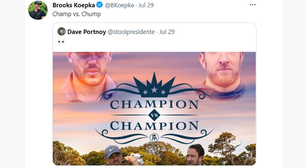This screenshot has height=168, width=306.
Task: Open Dave Portnoy's name in quoted tweet
Action: (x=86, y=32)
